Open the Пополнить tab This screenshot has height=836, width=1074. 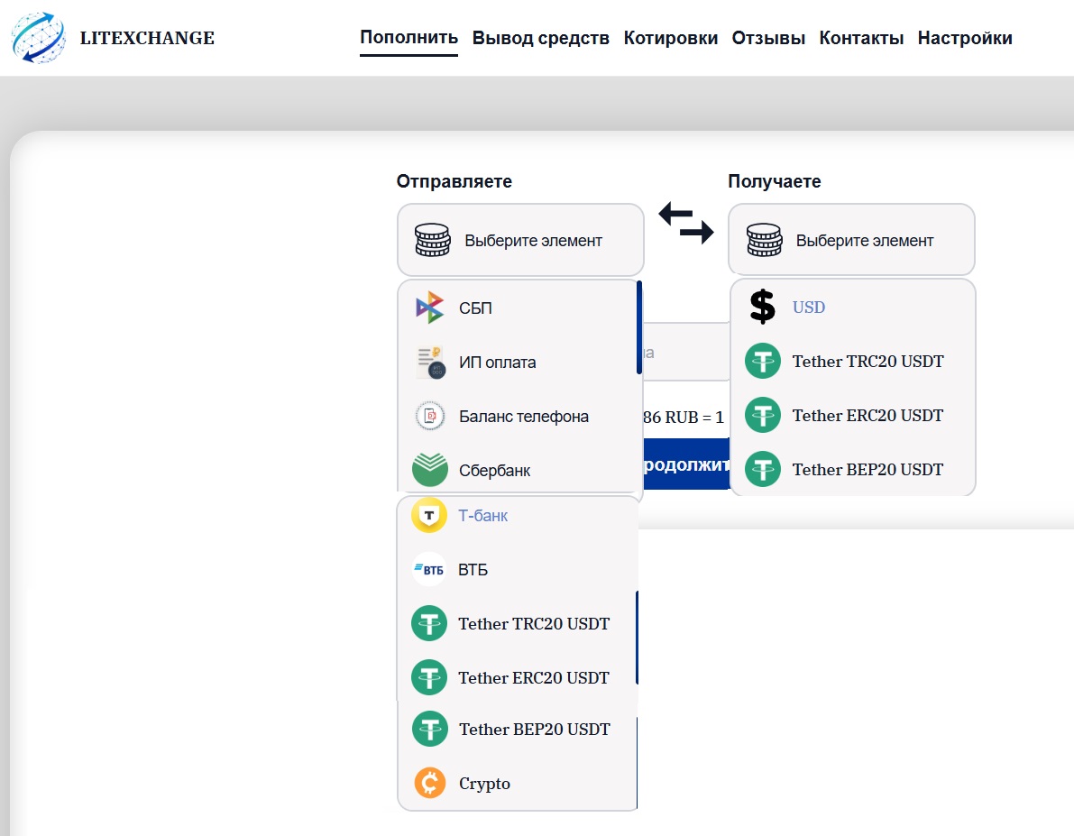click(408, 38)
